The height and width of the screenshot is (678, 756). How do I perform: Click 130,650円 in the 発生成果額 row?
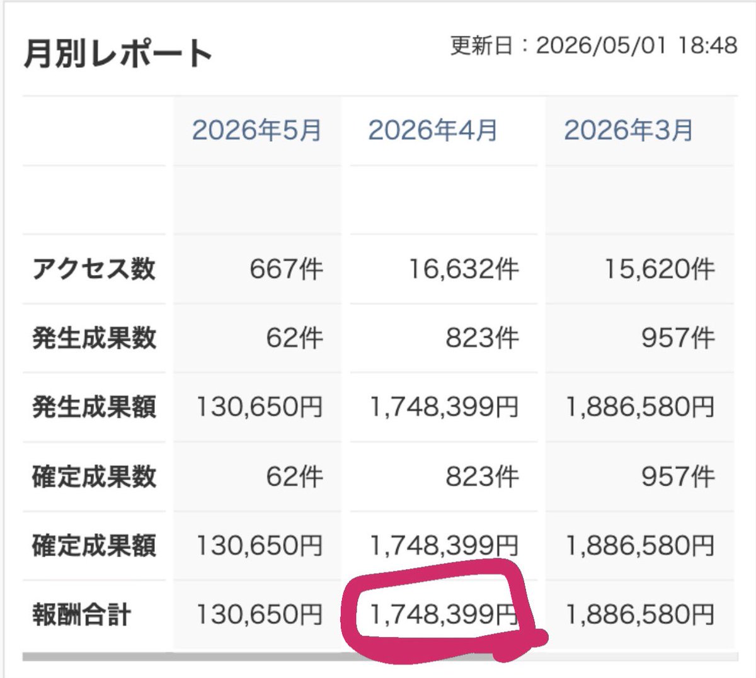pyautogui.click(x=260, y=408)
